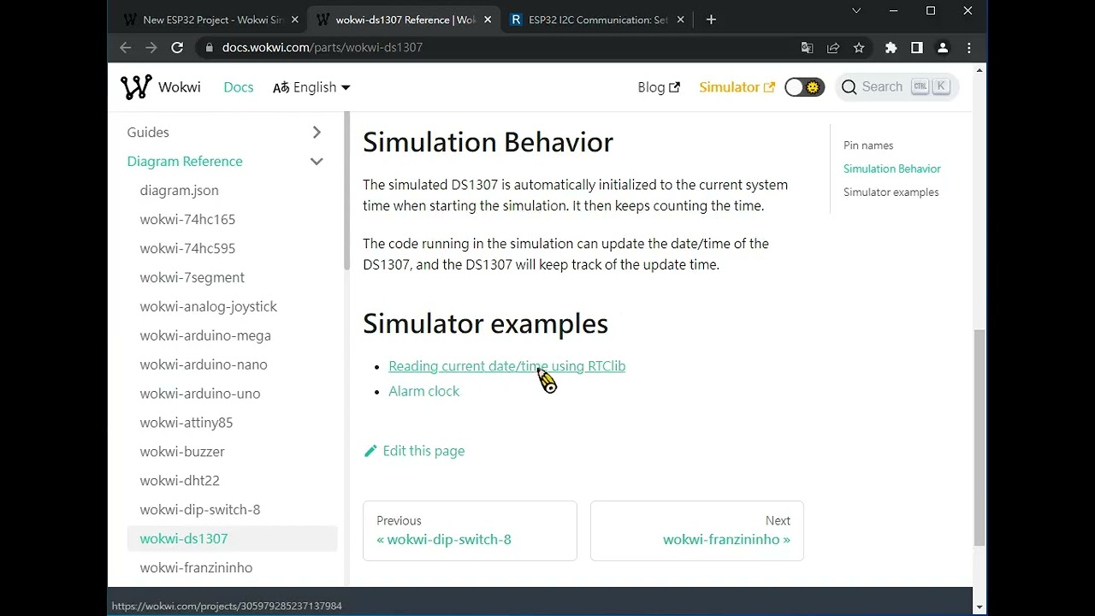The width and height of the screenshot is (1095, 616).
Task: Click the sidebar scrollbar thumb
Action: (x=346, y=192)
